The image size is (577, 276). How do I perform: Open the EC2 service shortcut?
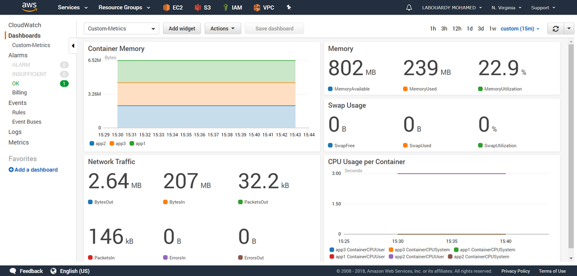click(x=173, y=8)
